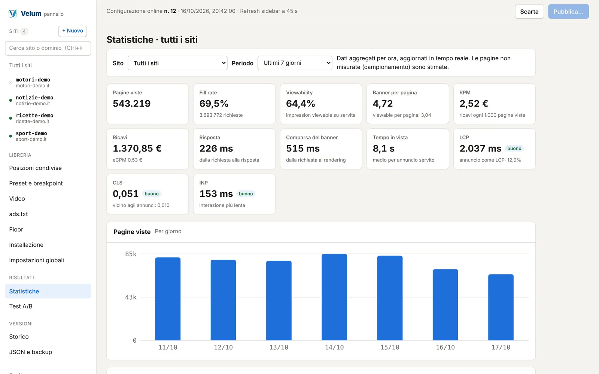Click the Velum logo icon

click(13, 14)
